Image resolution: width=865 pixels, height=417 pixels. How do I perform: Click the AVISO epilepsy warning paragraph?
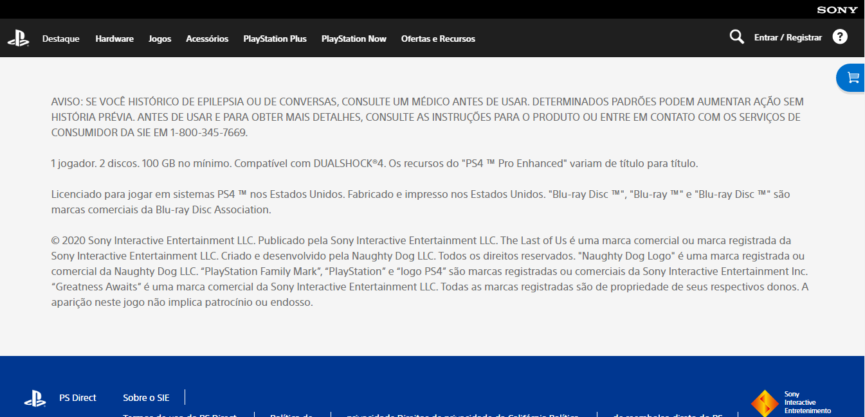coord(428,117)
